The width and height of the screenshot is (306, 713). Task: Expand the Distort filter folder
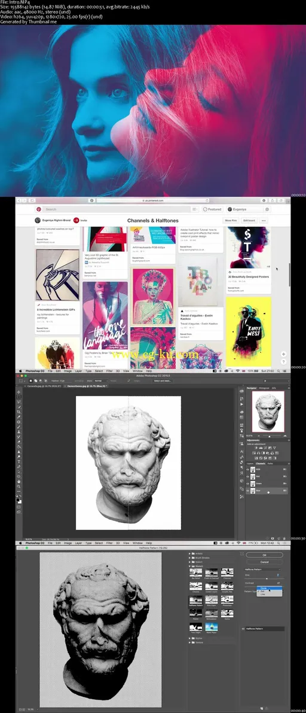point(190,562)
